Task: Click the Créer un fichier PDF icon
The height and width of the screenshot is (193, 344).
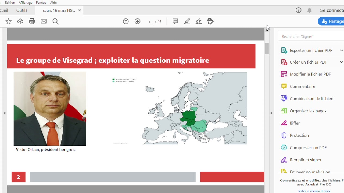Action: coord(284,62)
